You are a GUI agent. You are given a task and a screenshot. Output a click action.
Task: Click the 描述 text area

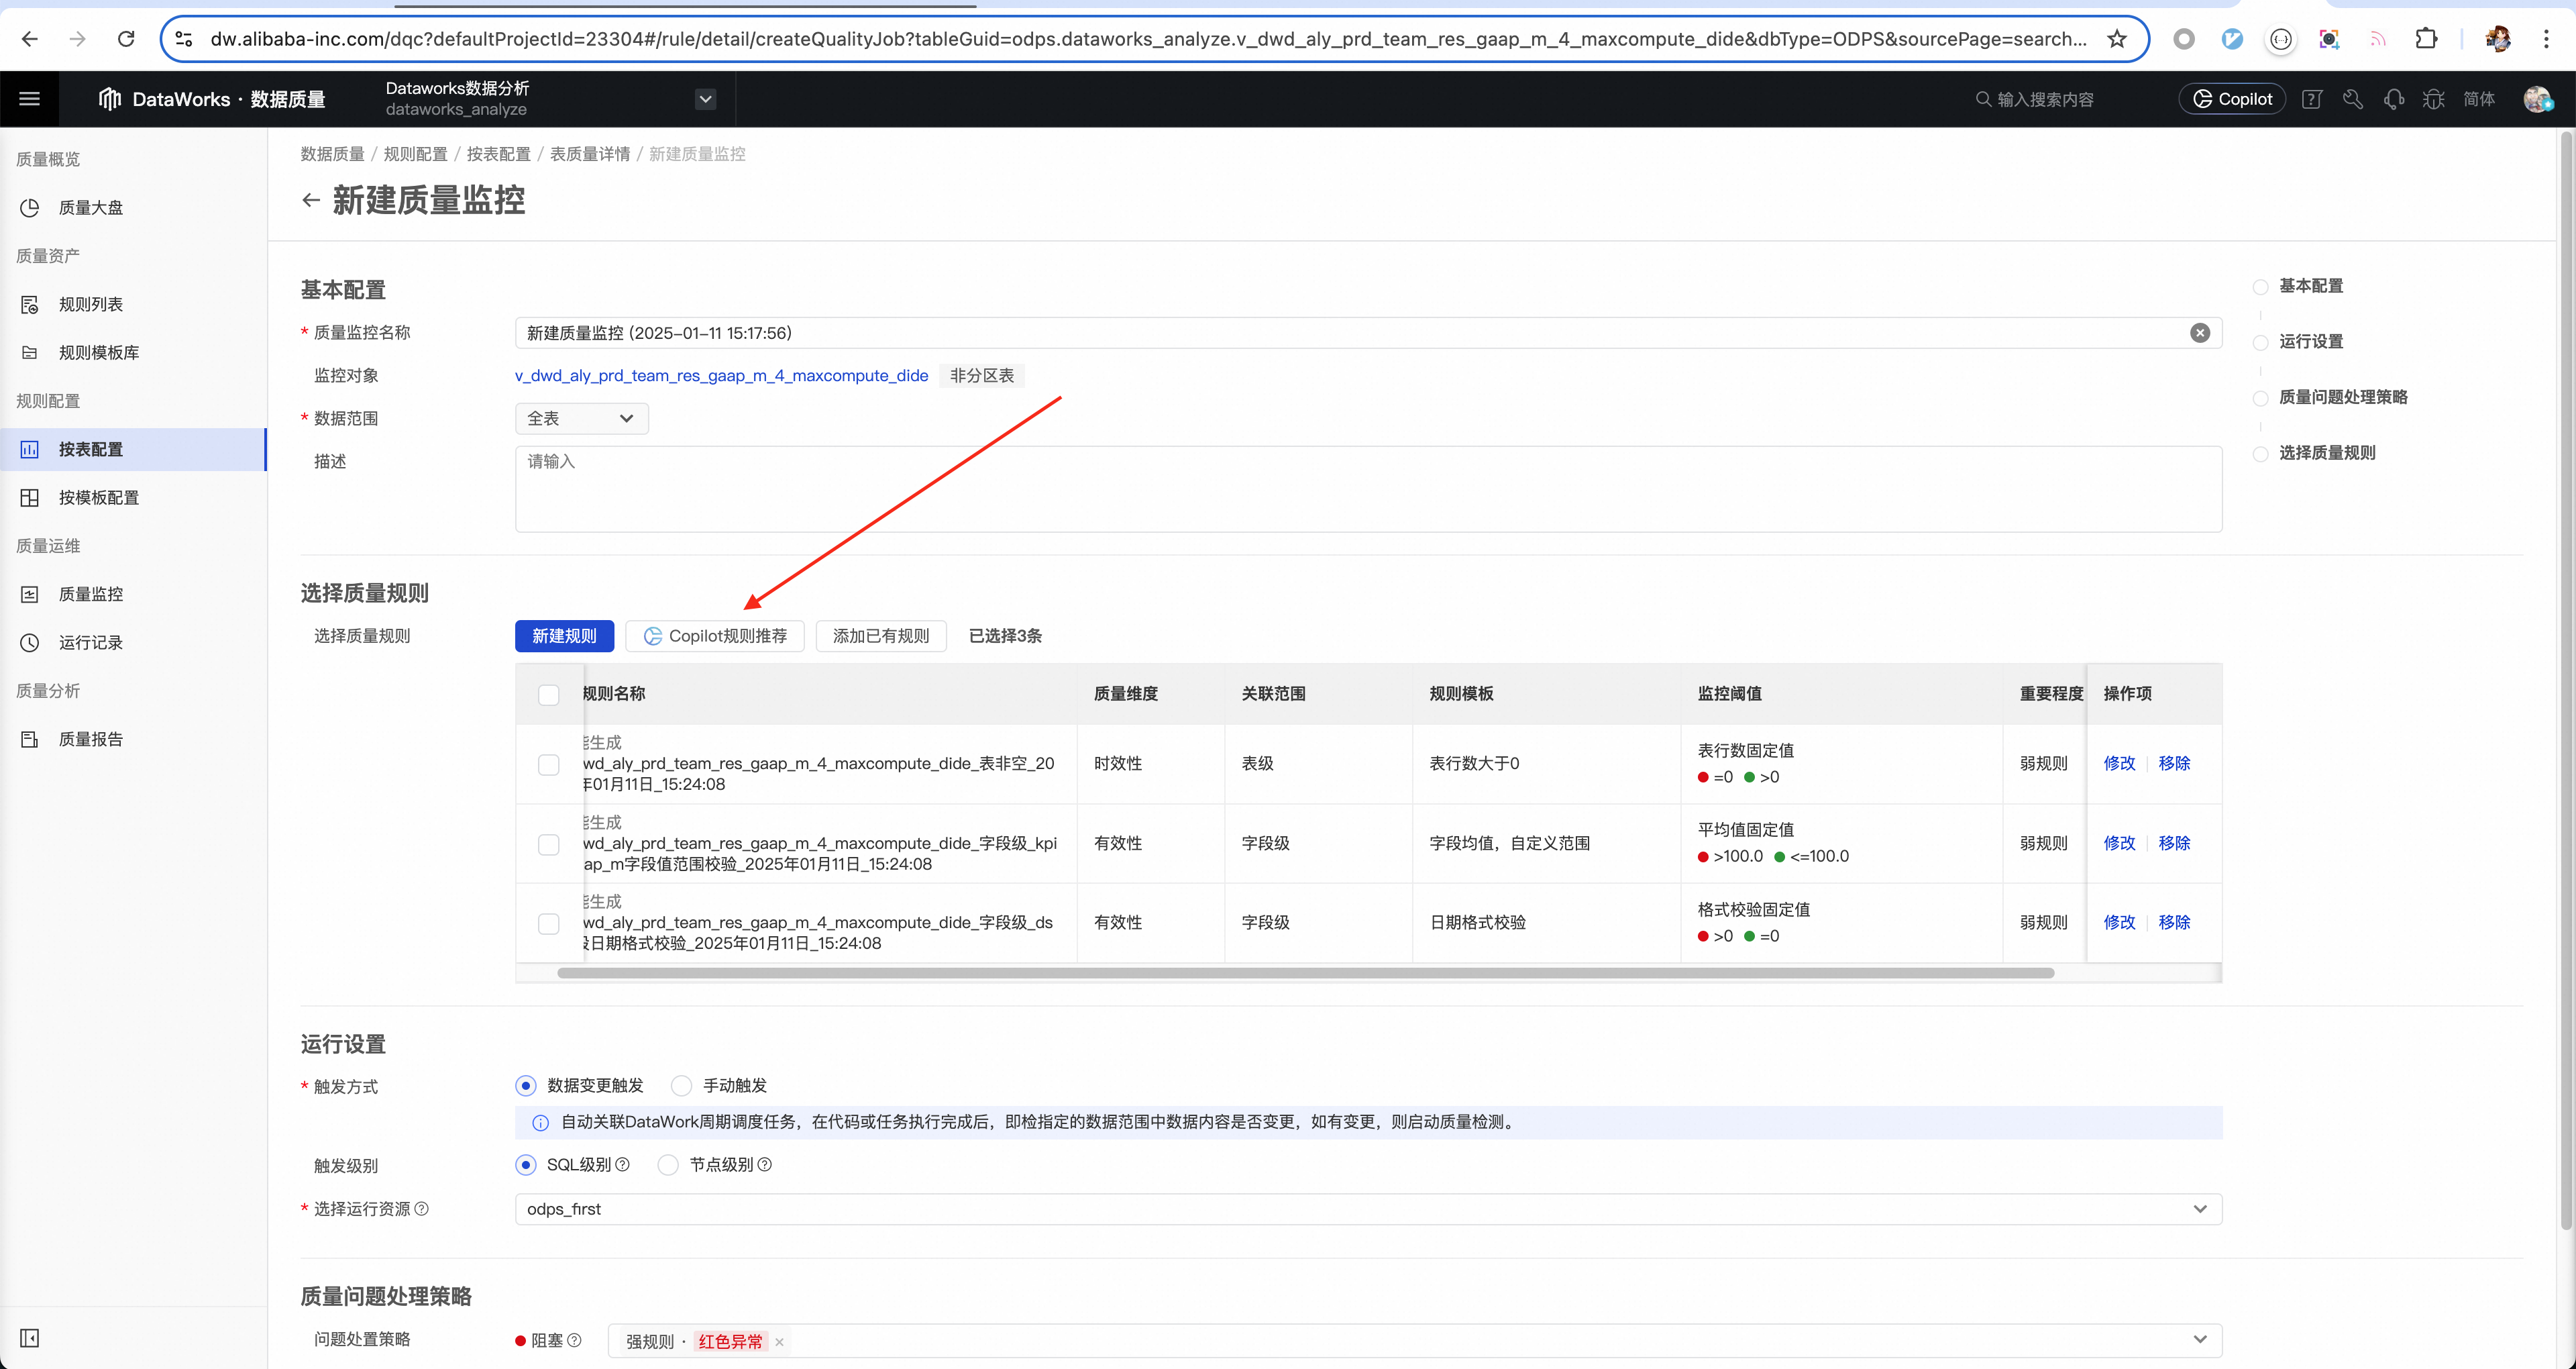(1367, 489)
